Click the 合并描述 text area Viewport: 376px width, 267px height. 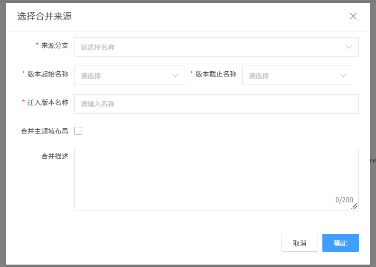(216, 179)
